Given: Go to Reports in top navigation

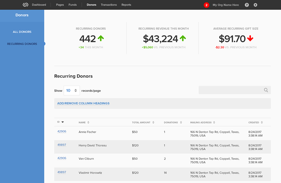Looking at the screenshot, I should [x=126, y=5].
